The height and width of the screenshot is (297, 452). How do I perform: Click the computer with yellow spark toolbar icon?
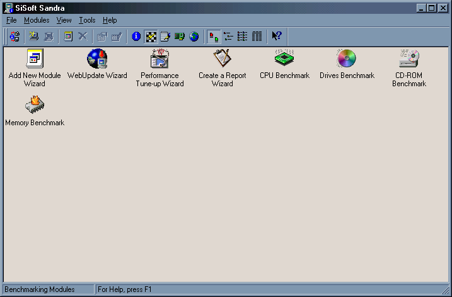(x=34, y=36)
